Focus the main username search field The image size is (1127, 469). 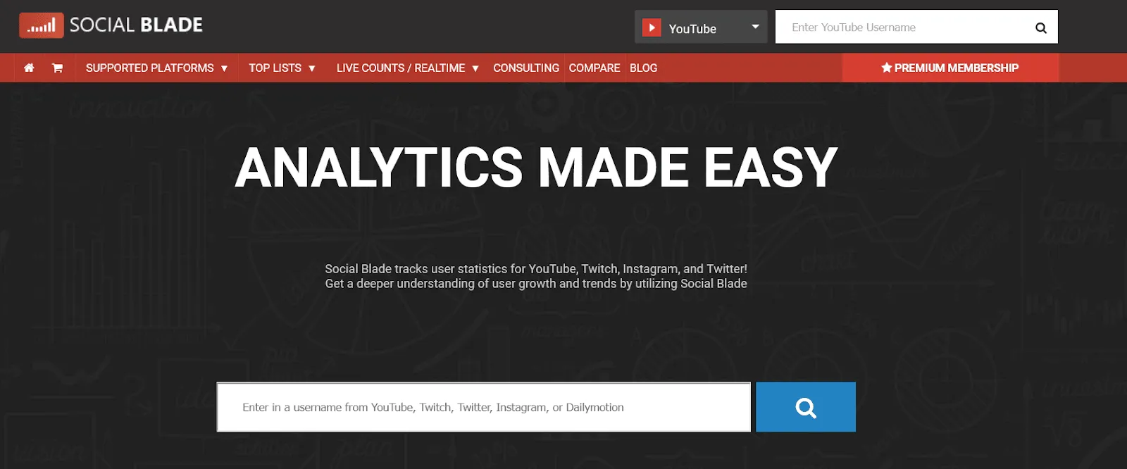tap(484, 407)
